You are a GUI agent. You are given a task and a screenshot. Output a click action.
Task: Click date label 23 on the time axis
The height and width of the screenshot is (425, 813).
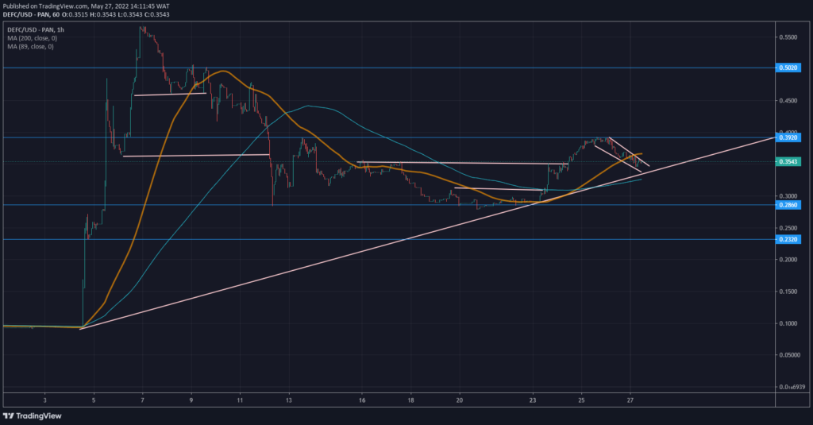click(533, 400)
